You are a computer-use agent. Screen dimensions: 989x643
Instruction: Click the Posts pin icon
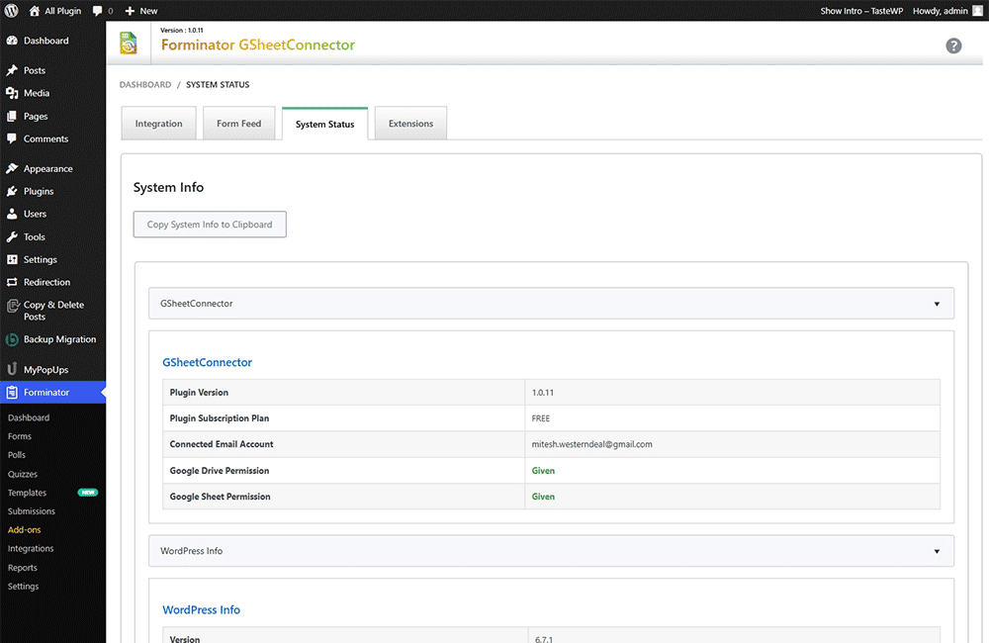point(12,70)
